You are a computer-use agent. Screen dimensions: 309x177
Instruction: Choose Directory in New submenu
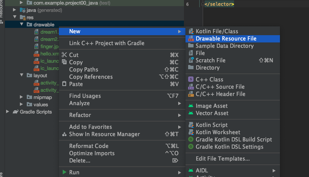(x=233, y=68)
